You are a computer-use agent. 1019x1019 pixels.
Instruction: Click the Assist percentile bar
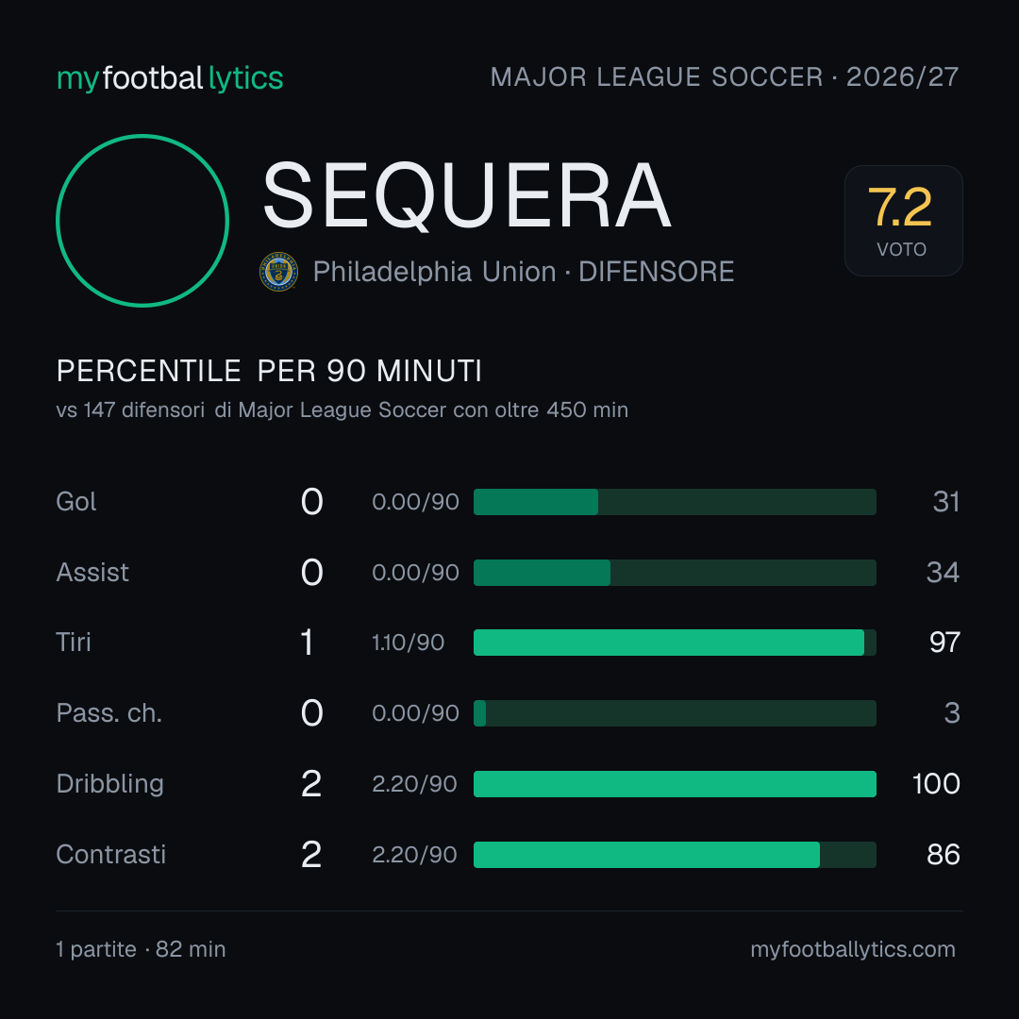pos(675,573)
